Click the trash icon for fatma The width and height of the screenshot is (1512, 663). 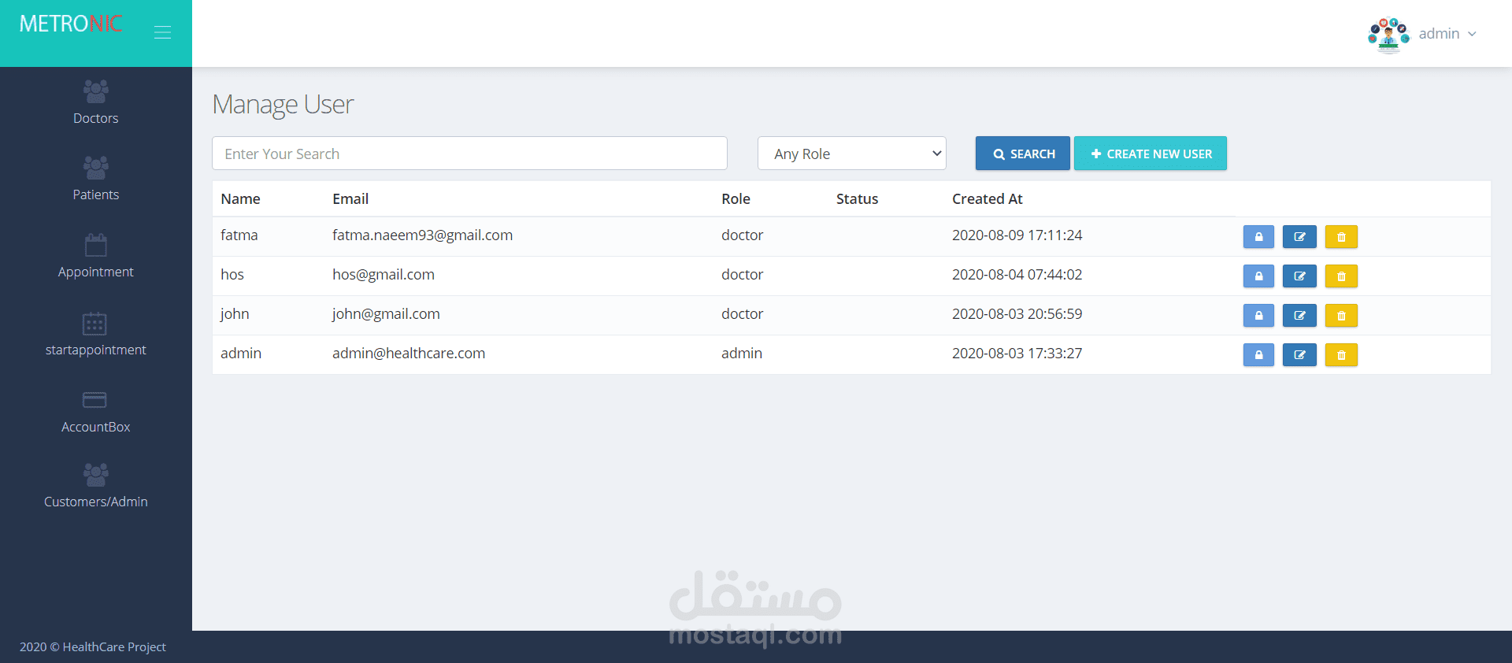(1341, 237)
